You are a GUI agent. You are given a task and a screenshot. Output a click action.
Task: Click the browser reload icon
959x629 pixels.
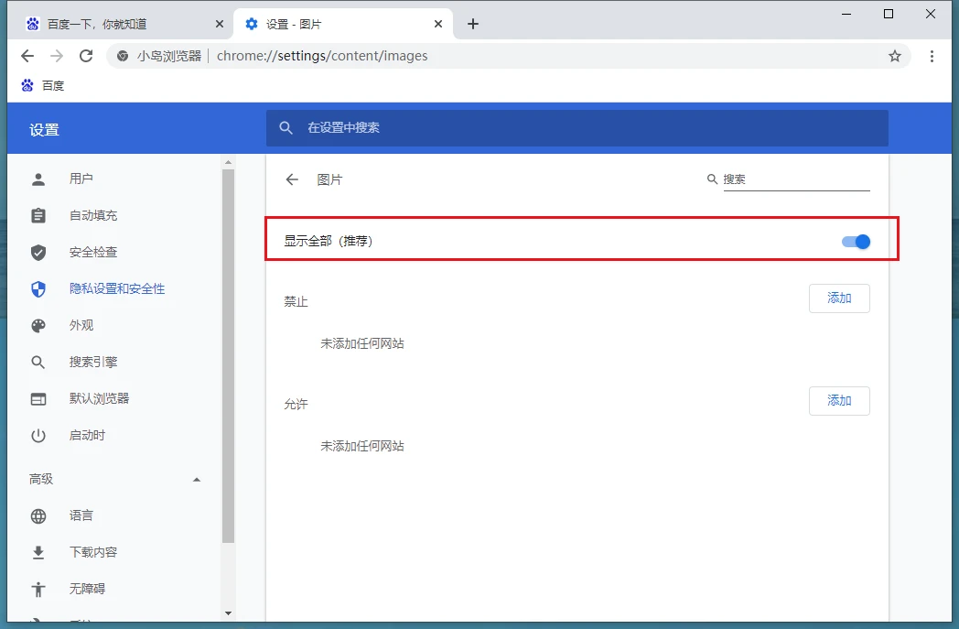[86, 56]
